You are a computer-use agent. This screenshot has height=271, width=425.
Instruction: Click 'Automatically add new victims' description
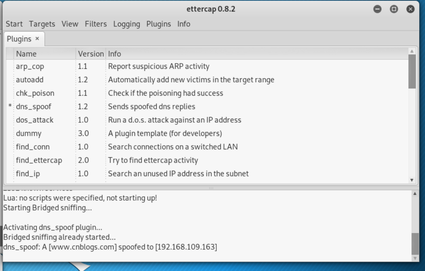point(191,80)
